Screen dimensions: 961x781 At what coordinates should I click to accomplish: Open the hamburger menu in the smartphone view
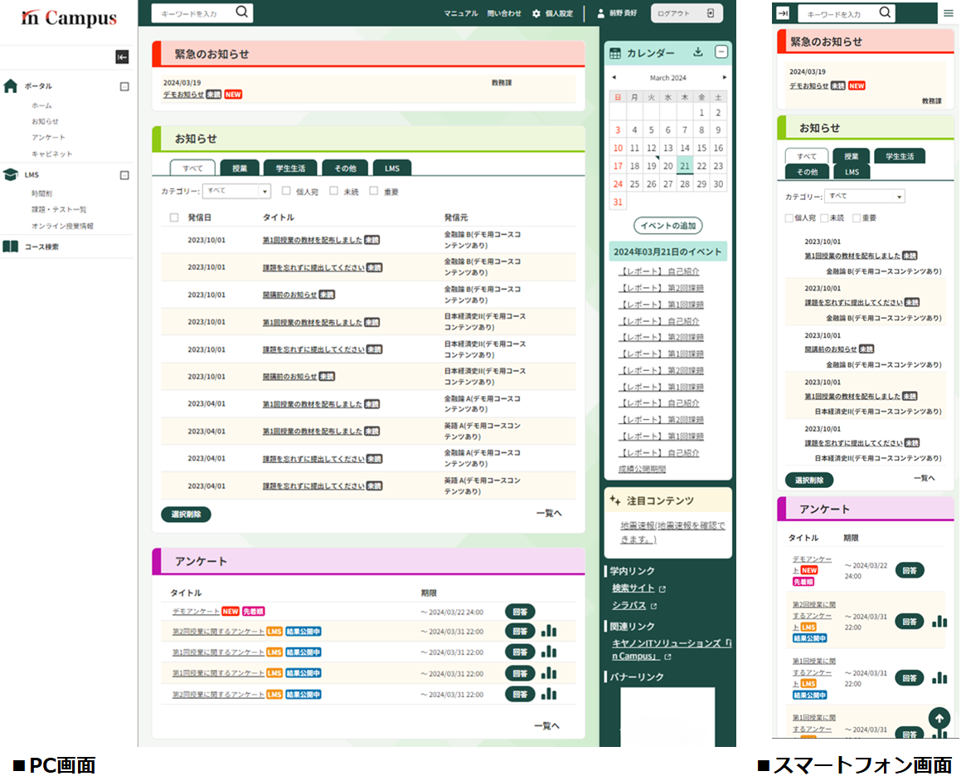tap(949, 13)
